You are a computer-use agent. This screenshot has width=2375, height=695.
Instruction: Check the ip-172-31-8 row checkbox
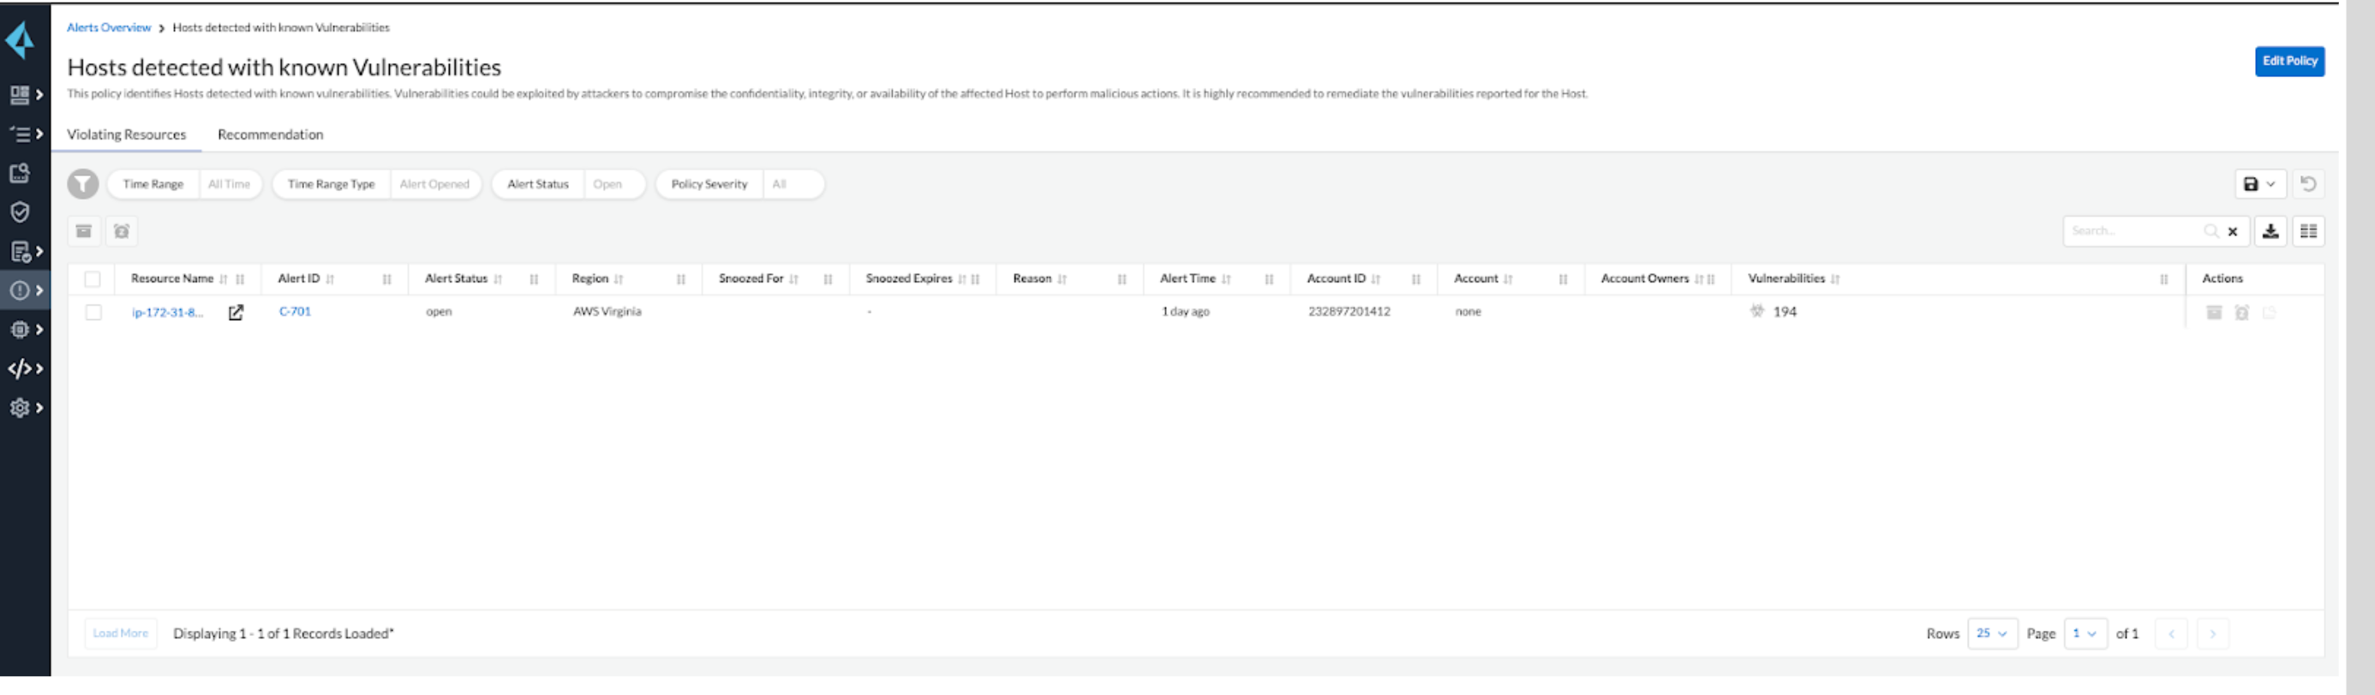point(93,312)
